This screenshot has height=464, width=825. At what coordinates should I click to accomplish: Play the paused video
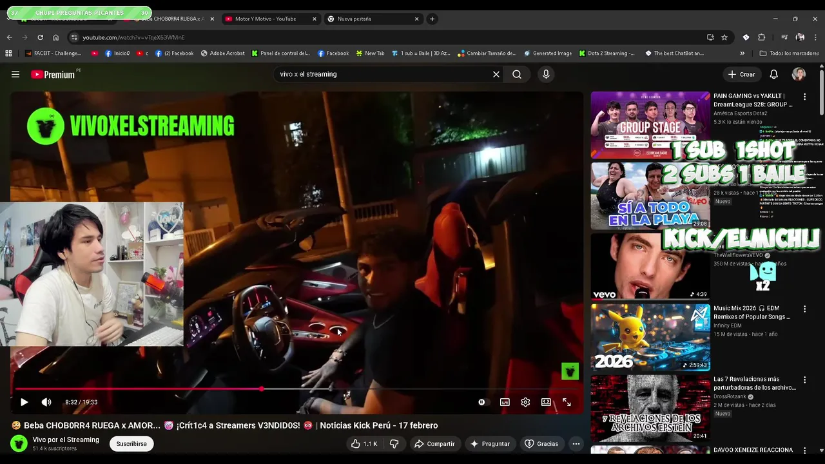click(x=24, y=402)
